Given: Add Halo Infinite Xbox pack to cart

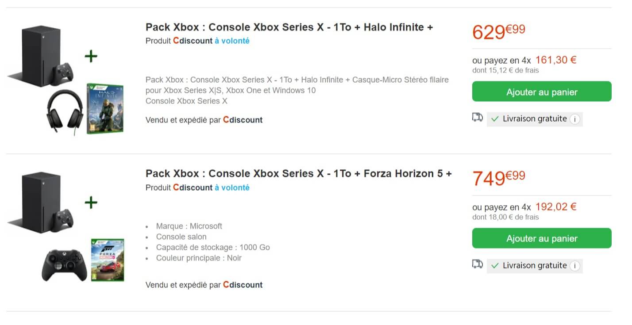Looking at the screenshot, I should (x=542, y=92).
